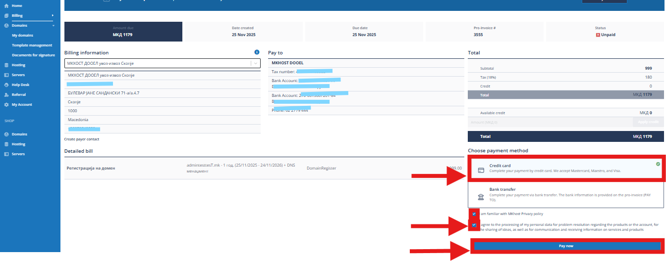Collapse the Domains sidebar section

click(53, 25)
